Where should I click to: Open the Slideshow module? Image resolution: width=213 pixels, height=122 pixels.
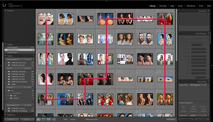191,6
